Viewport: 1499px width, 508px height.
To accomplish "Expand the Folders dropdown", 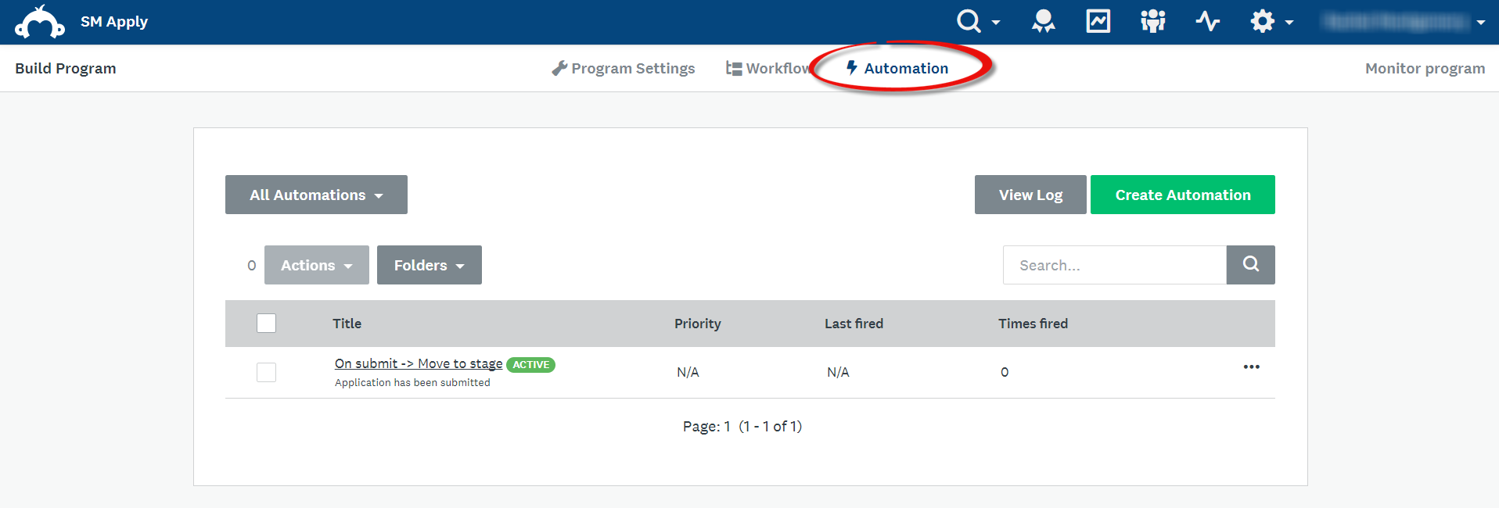I will pyautogui.click(x=429, y=265).
